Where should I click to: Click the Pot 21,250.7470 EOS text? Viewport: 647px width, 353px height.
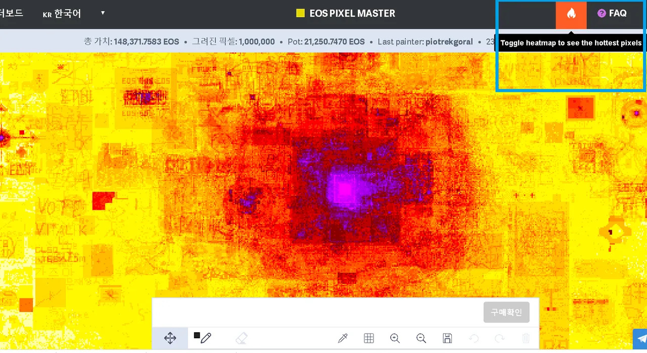(326, 41)
